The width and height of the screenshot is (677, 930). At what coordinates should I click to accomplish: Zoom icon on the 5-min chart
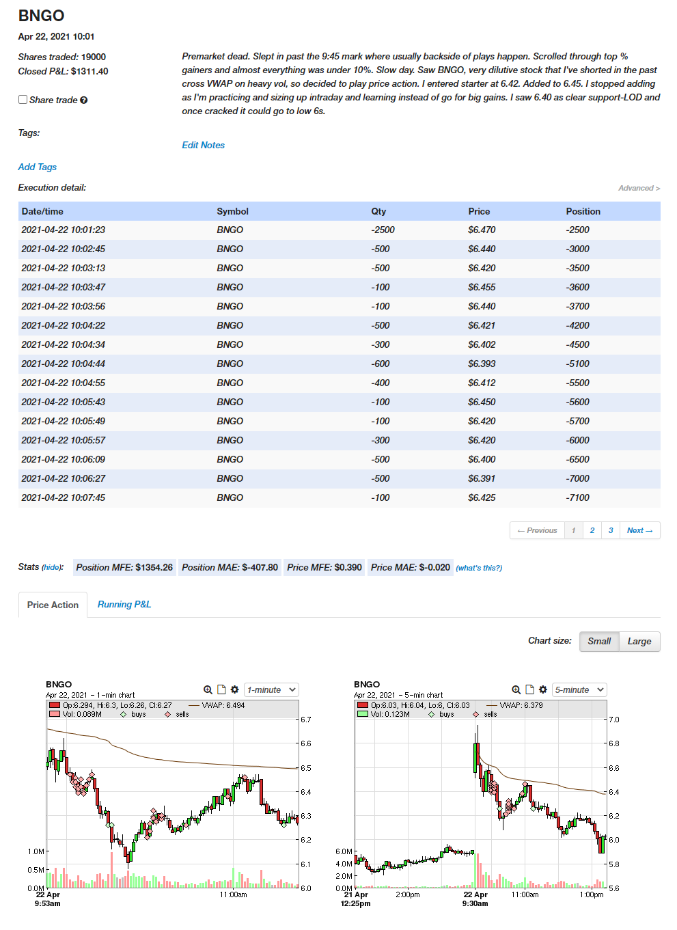516,690
